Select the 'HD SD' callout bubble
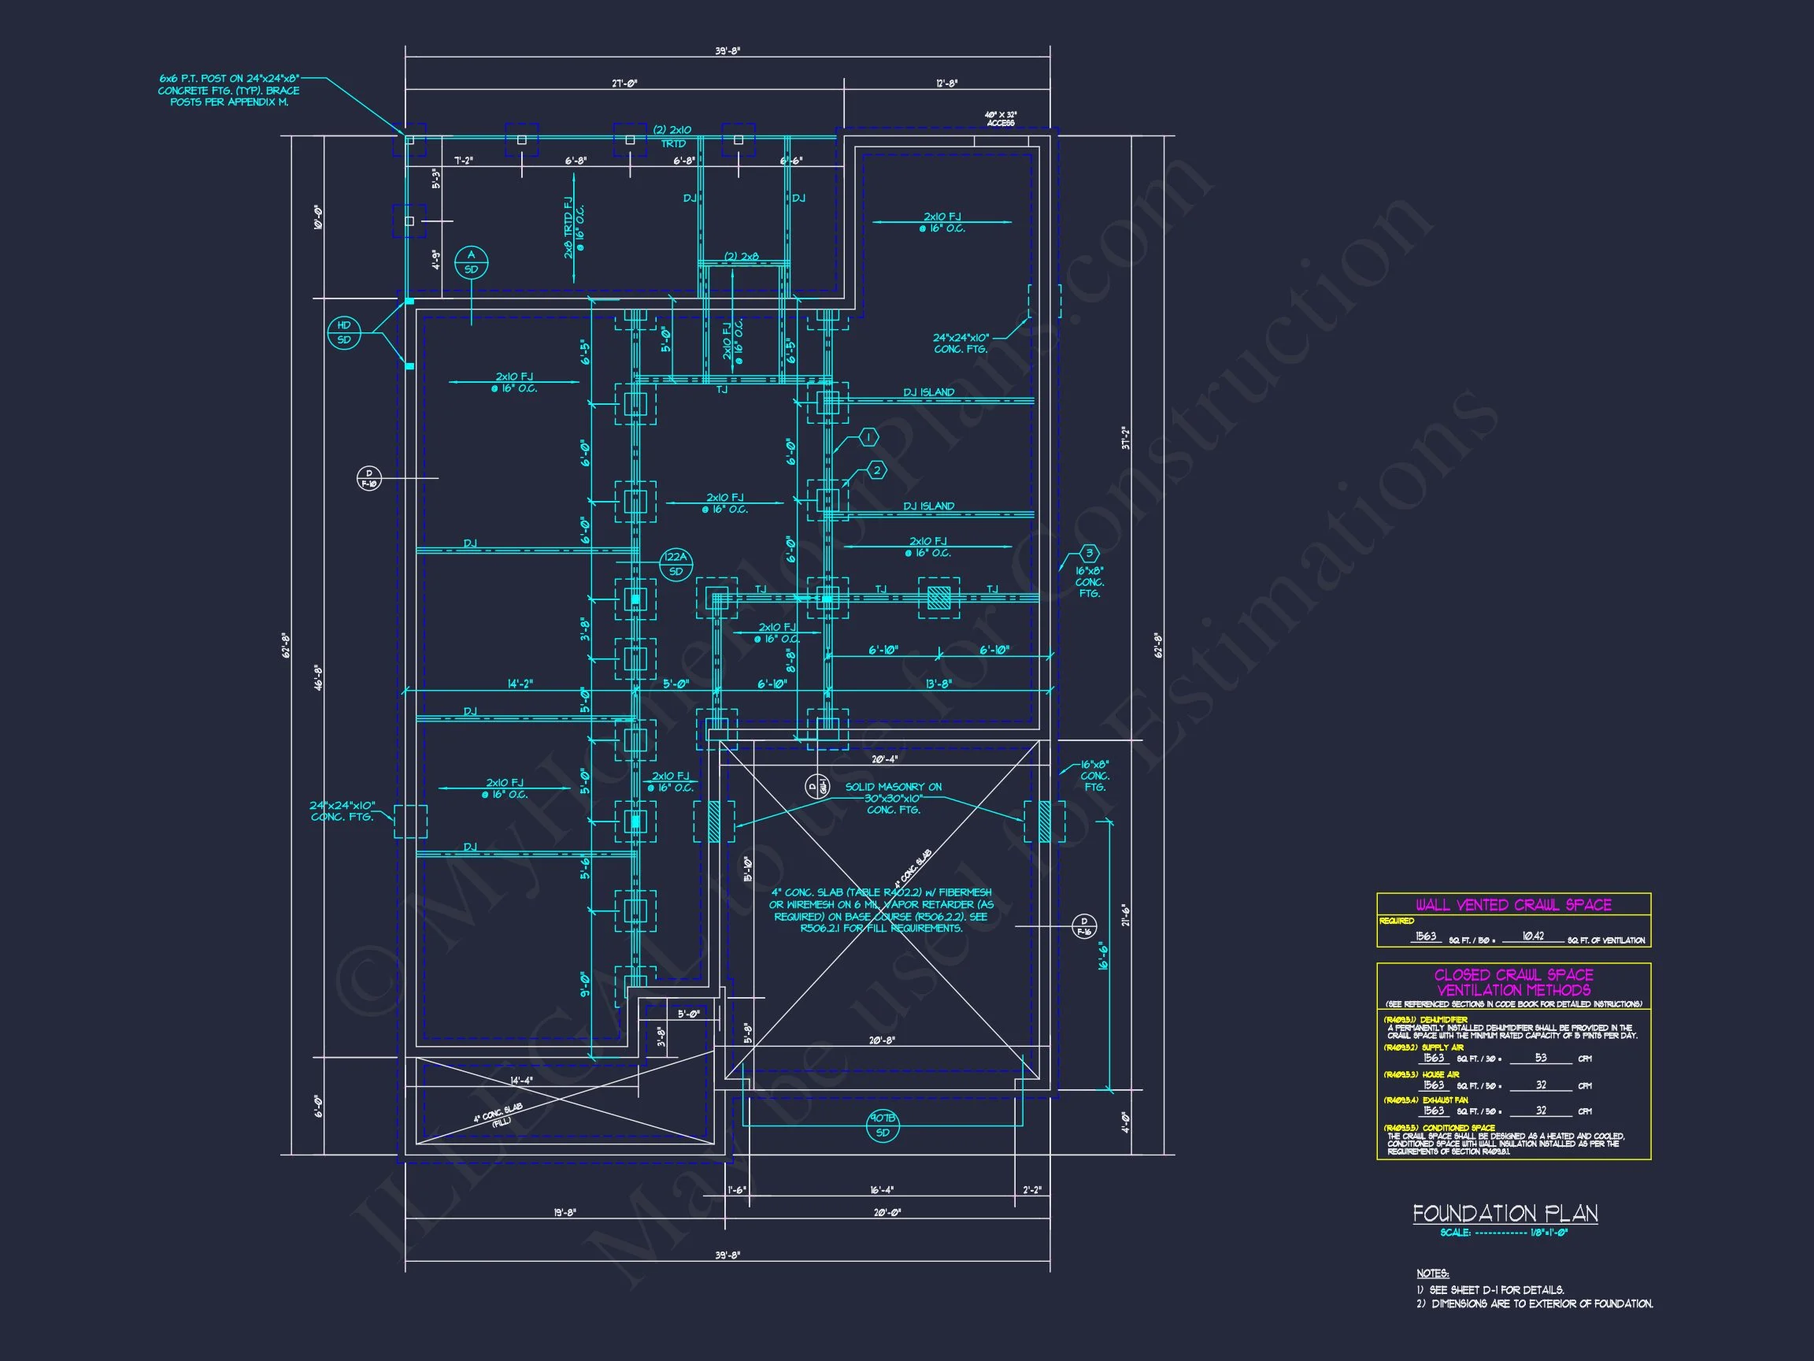The image size is (1814, 1361). tap(343, 332)
